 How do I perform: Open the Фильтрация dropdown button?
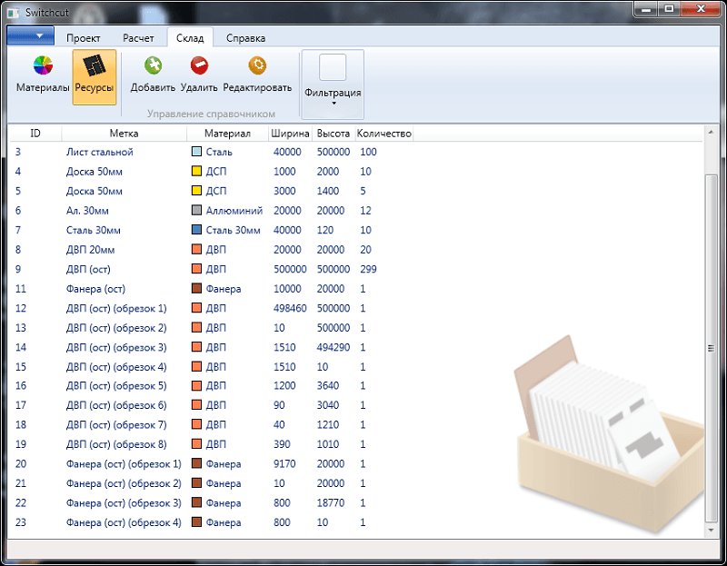(333, 84)
